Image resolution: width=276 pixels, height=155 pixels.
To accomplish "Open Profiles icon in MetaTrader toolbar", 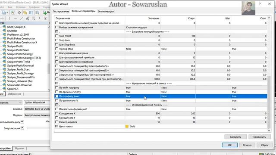I will (x=3, y=12).
